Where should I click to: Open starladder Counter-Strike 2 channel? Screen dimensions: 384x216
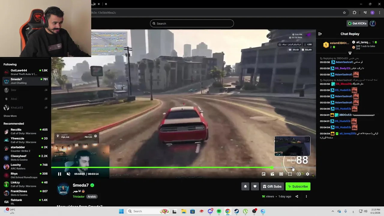pyautogui.click(x=25, y=149)
